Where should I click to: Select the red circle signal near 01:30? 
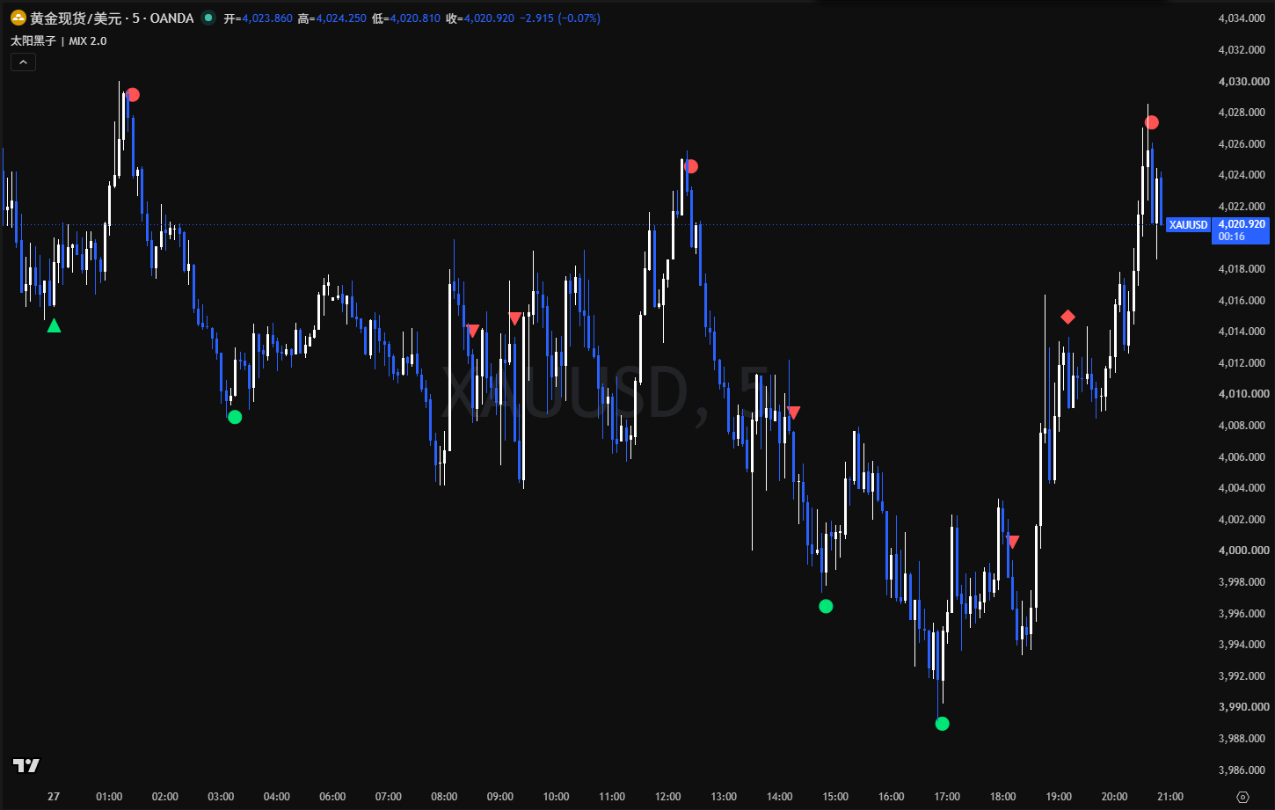(x=133, y=95)
